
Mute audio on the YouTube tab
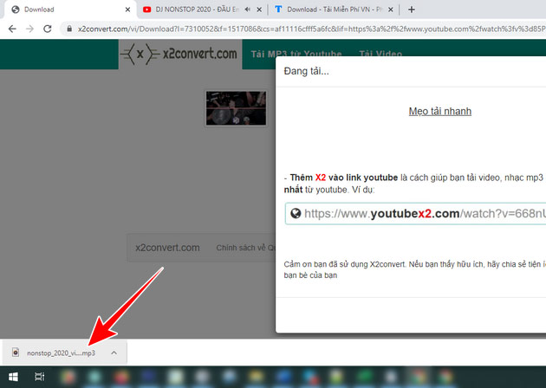coord(248,10)
